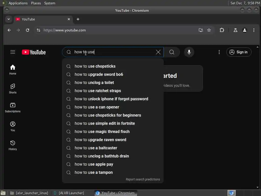
Task: Click the clock showing Sat Dec 7
Action: 245,3
